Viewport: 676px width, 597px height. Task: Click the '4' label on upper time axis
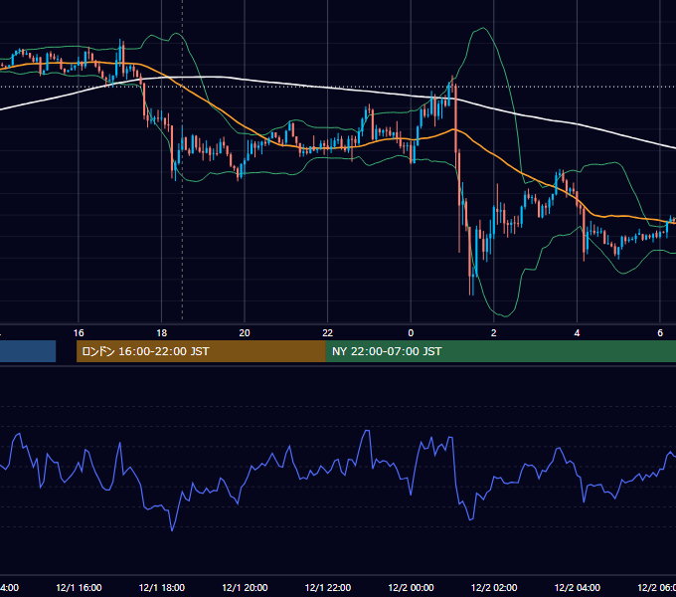coord(577,333)
